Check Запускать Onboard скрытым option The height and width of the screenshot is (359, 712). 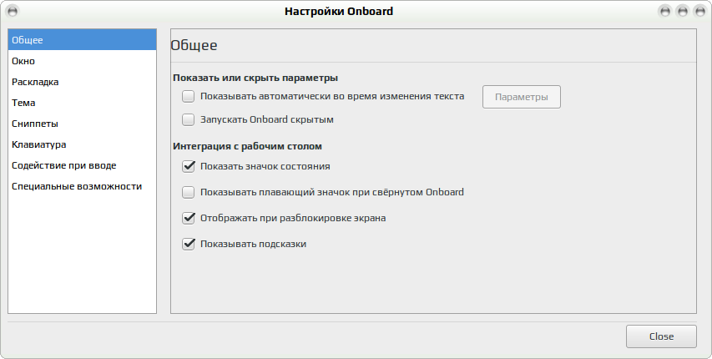tap(188, 119)
